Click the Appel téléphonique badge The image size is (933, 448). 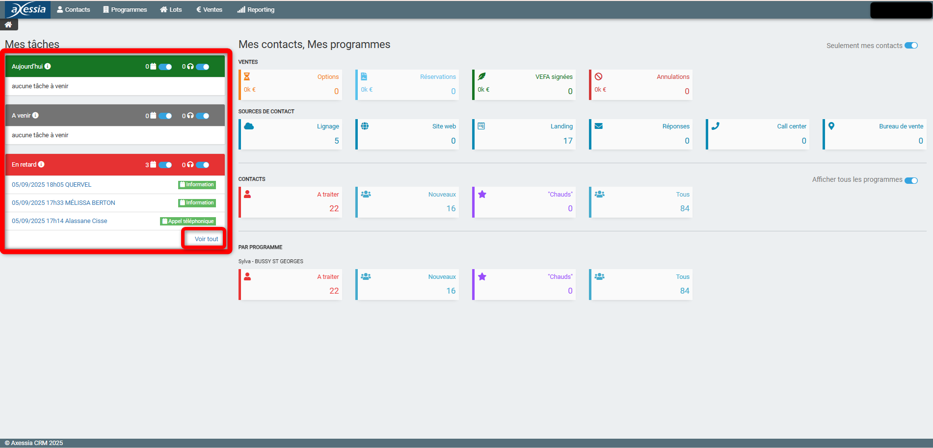click(188, 221)
